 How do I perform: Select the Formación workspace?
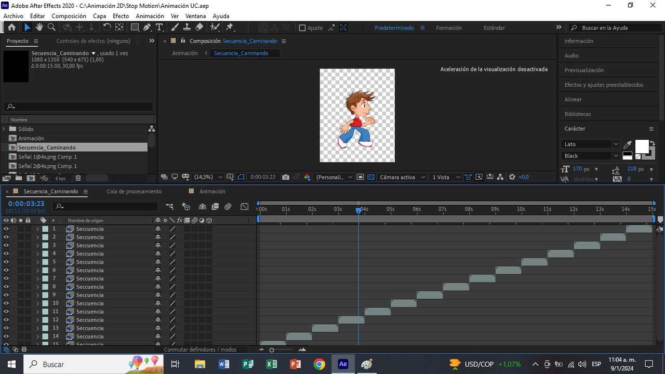(x=449, y=28)
